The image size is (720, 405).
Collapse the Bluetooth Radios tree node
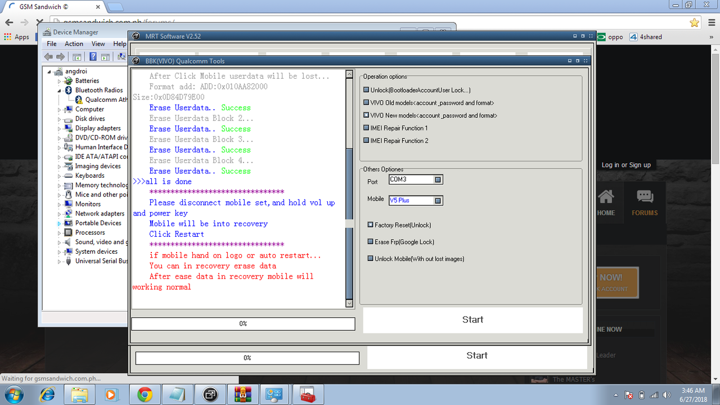pyautogui.click(x=59, y=90)
